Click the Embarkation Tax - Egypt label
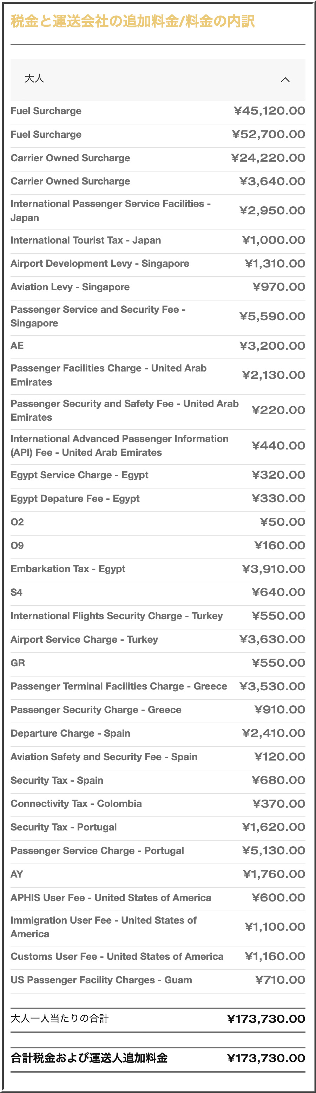Image resolution: width=316 pixels, height=1093 pixels. (x=68, y=569)
